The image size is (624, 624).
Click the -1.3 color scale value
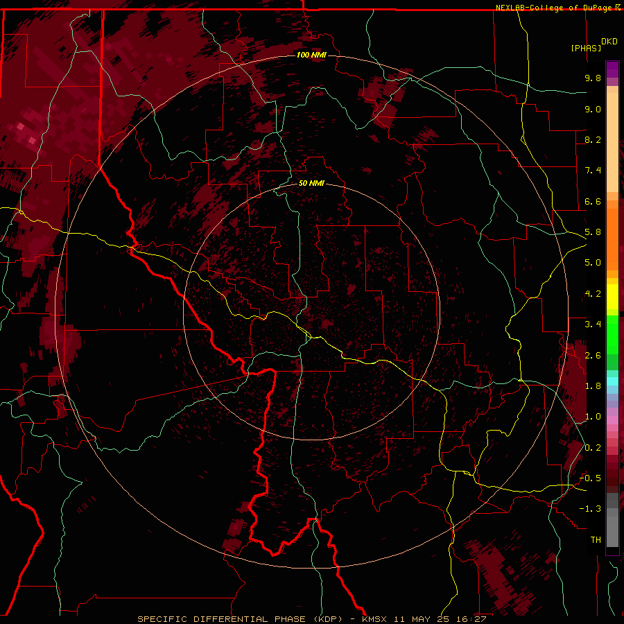pos(591,509)
